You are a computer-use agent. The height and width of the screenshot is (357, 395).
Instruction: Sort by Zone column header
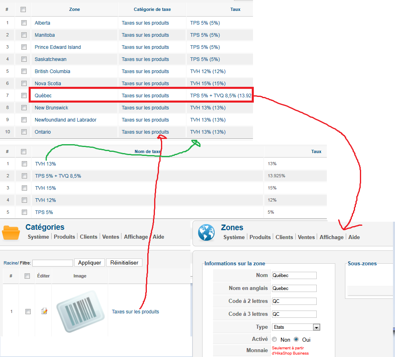(75, 9)
